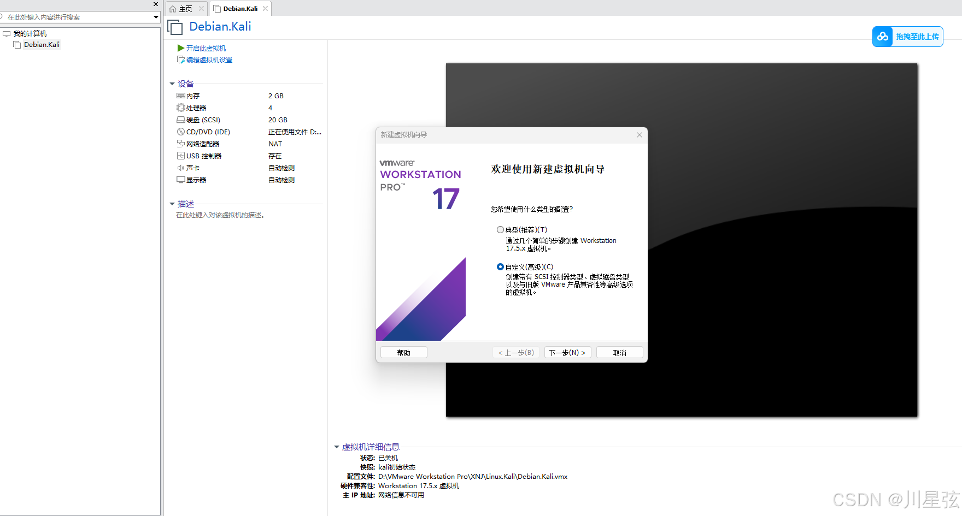Image resolution: width=962 pixels, height=516 pixels.
Task: Click the 取消 button in the wizard
Action: (619, 353)
